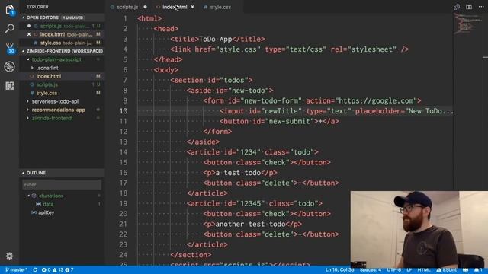Click line number 14 in the gutter
The image size is (488, 274).
pyautogui.click(x=124, y=152)
